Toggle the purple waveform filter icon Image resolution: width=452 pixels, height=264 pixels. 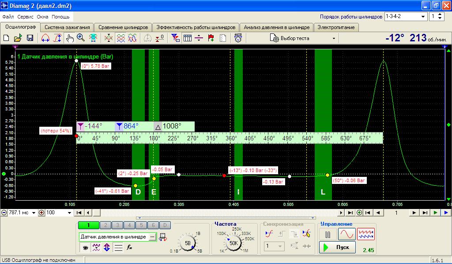(96, 247)
